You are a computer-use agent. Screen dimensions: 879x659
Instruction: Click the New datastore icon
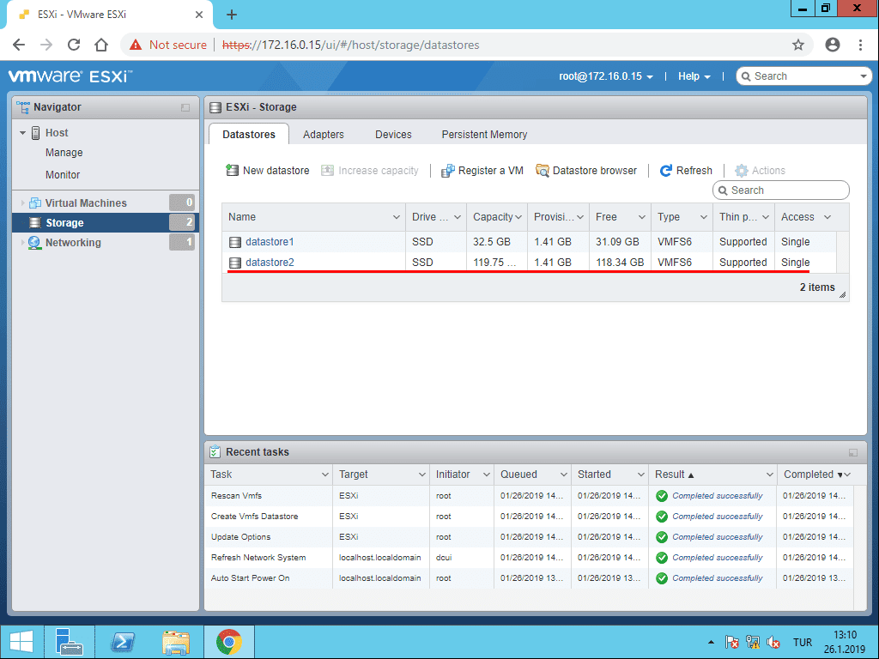point(232,171)
